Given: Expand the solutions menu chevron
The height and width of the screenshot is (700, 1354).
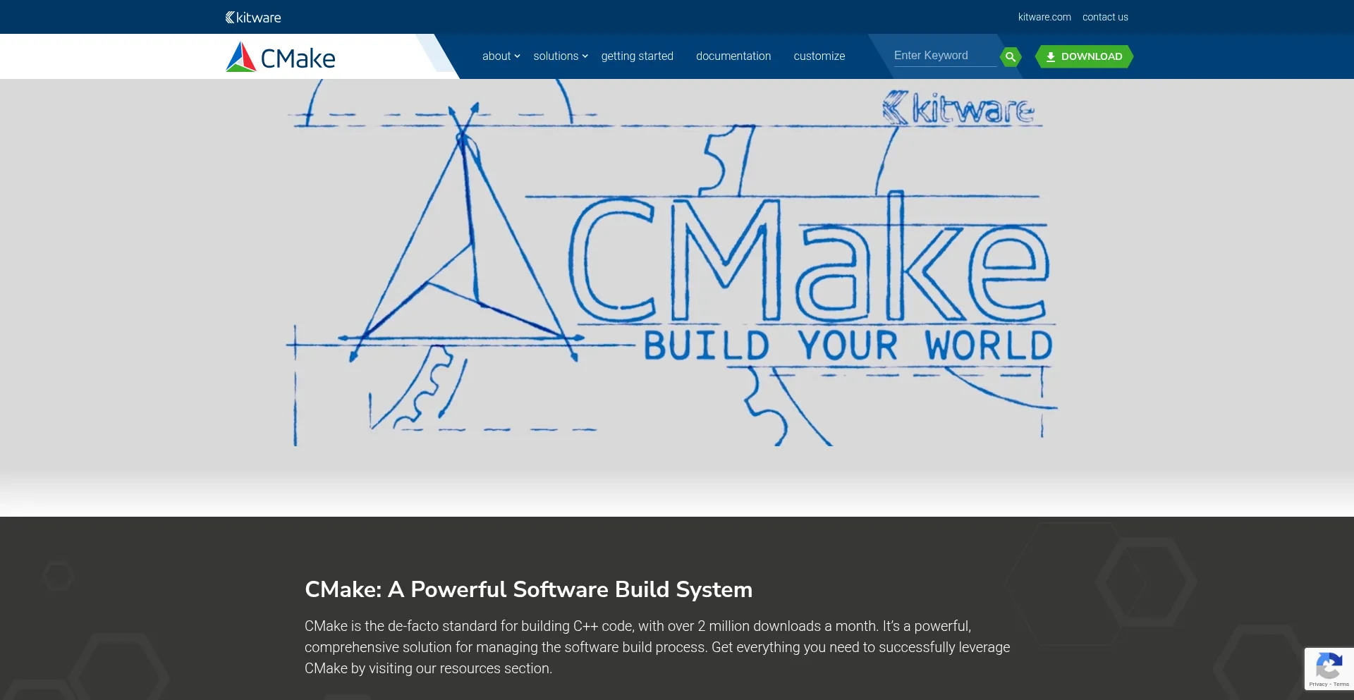Looking at the screenshot, I should (x=585, y=56).
